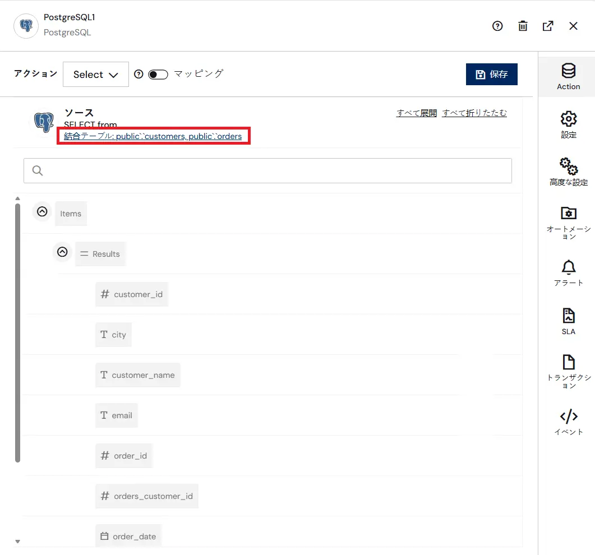Screen dimensions: 595x555
Task: Select the customer_name field
Action: click(138, 375)
